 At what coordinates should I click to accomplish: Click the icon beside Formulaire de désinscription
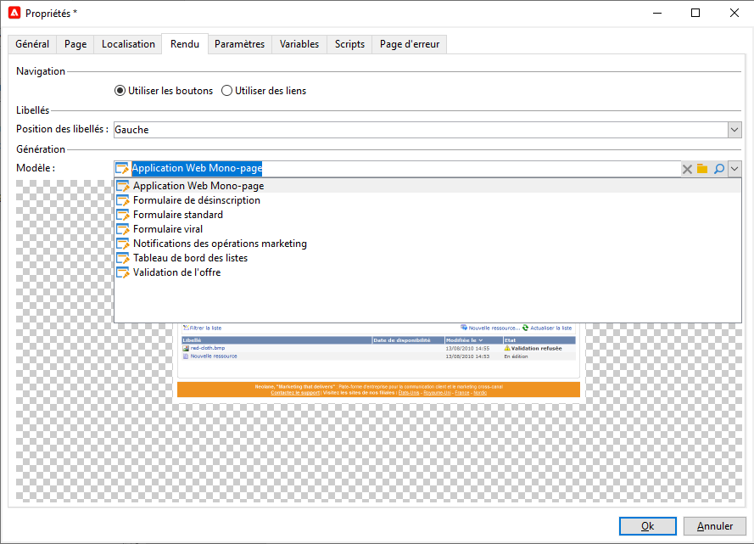click(x=123, y=200)
